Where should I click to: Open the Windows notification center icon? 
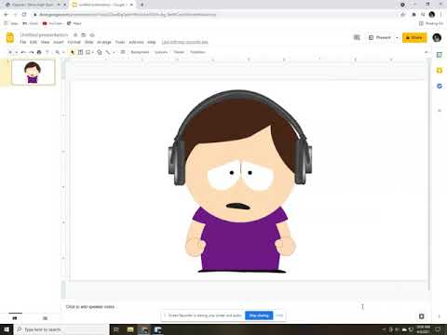[438, 329]
